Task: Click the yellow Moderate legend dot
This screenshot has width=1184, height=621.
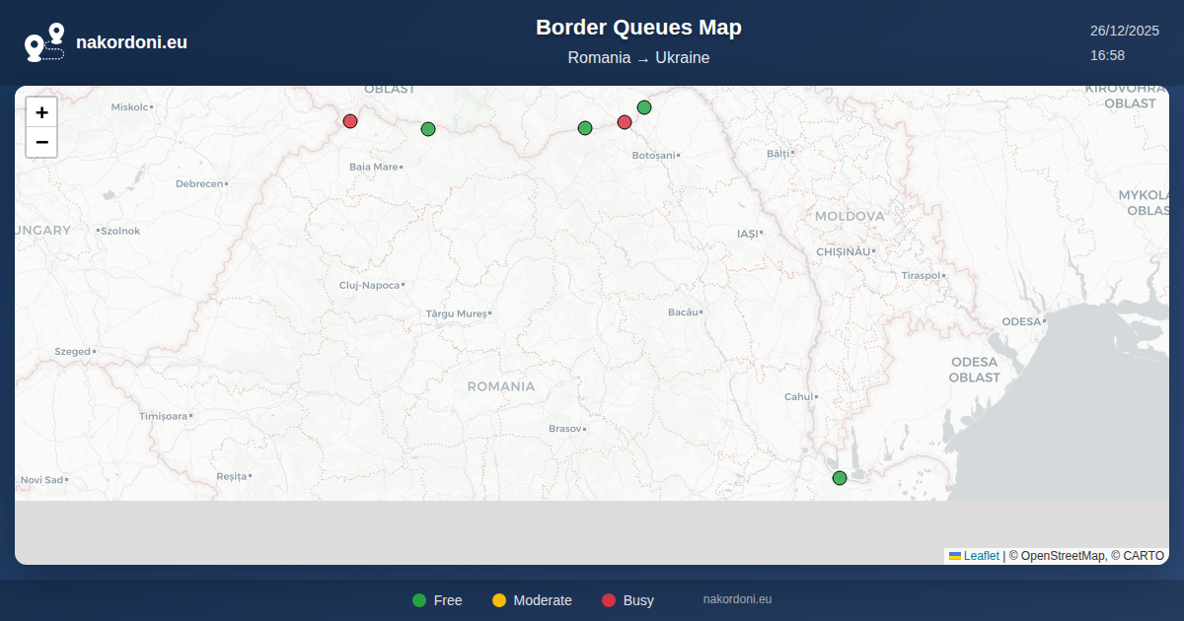Action: coord(499,600)
